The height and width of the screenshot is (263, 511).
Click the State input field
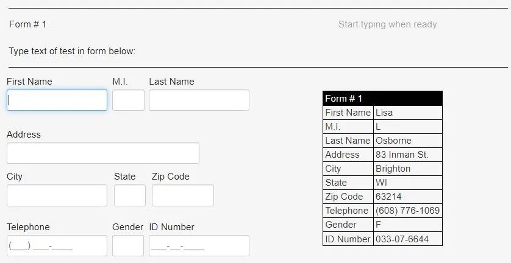click(130, 195)
